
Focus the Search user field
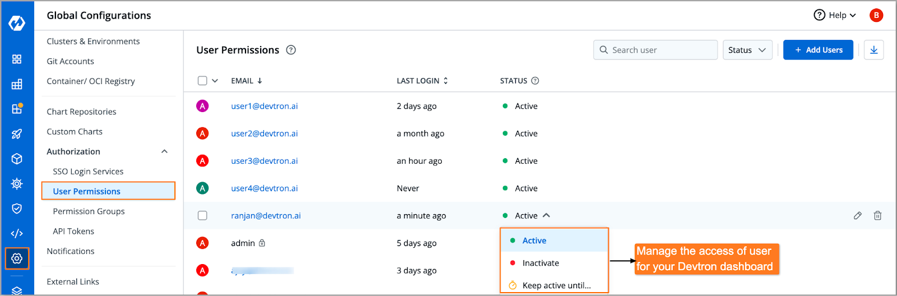pos(655,50)
